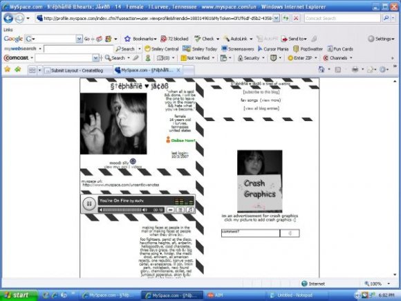Click the mywebsearch Search button
401x301 pixels.
point(125,48)
